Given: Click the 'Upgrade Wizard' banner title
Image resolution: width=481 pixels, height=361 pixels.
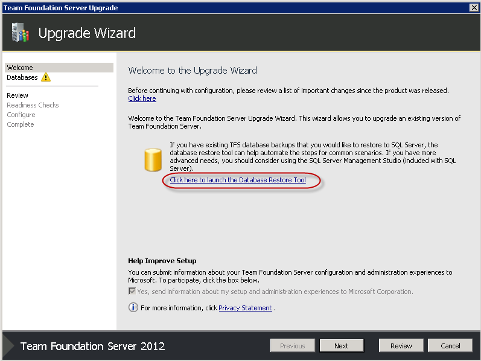Looking at the screenshot, I should 87,33.
